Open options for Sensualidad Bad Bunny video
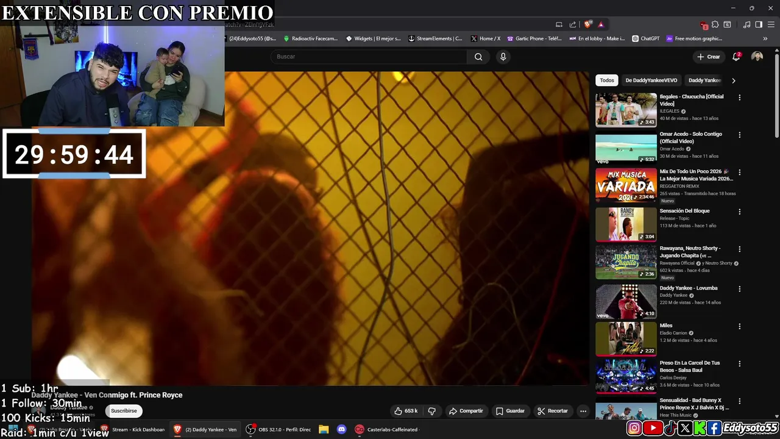 click(x=739, y=401)
